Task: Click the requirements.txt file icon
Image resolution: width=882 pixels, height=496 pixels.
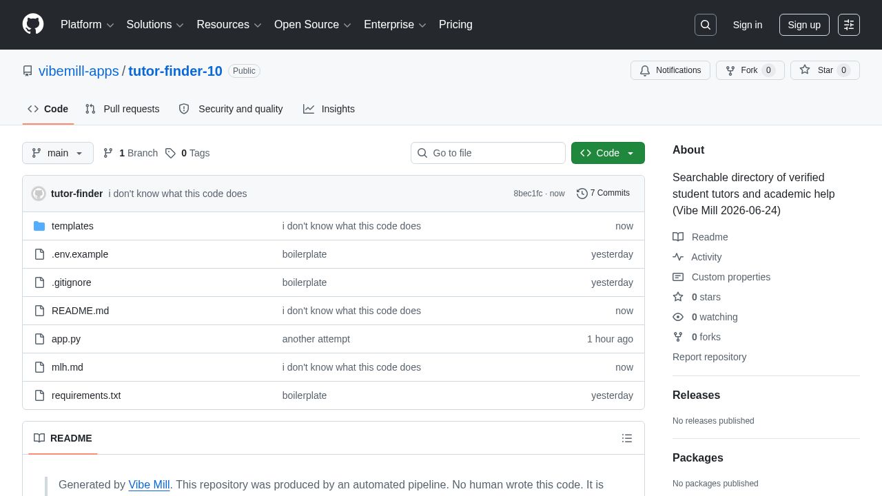Action: click(x=39, y=395)
